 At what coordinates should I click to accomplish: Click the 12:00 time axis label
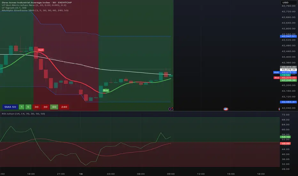(x=201, y=174)
